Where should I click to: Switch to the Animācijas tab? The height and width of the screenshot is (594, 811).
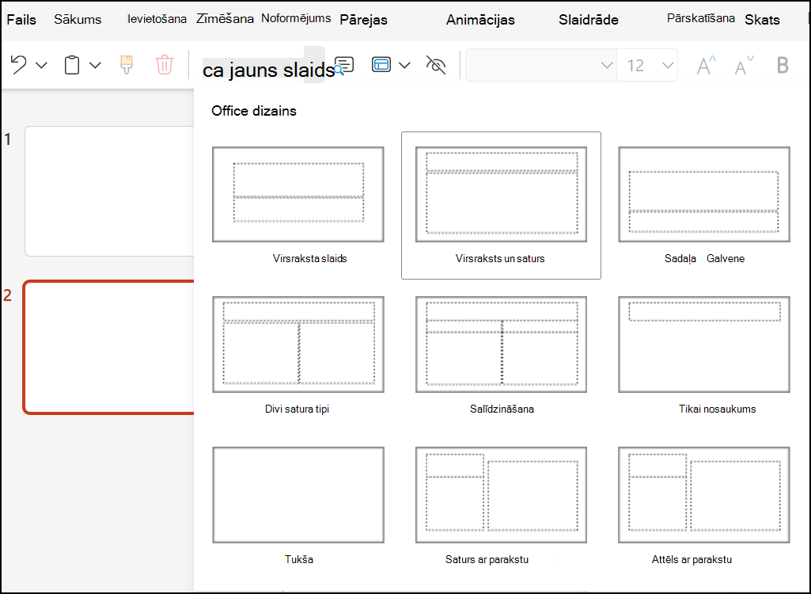click(480, 21)
